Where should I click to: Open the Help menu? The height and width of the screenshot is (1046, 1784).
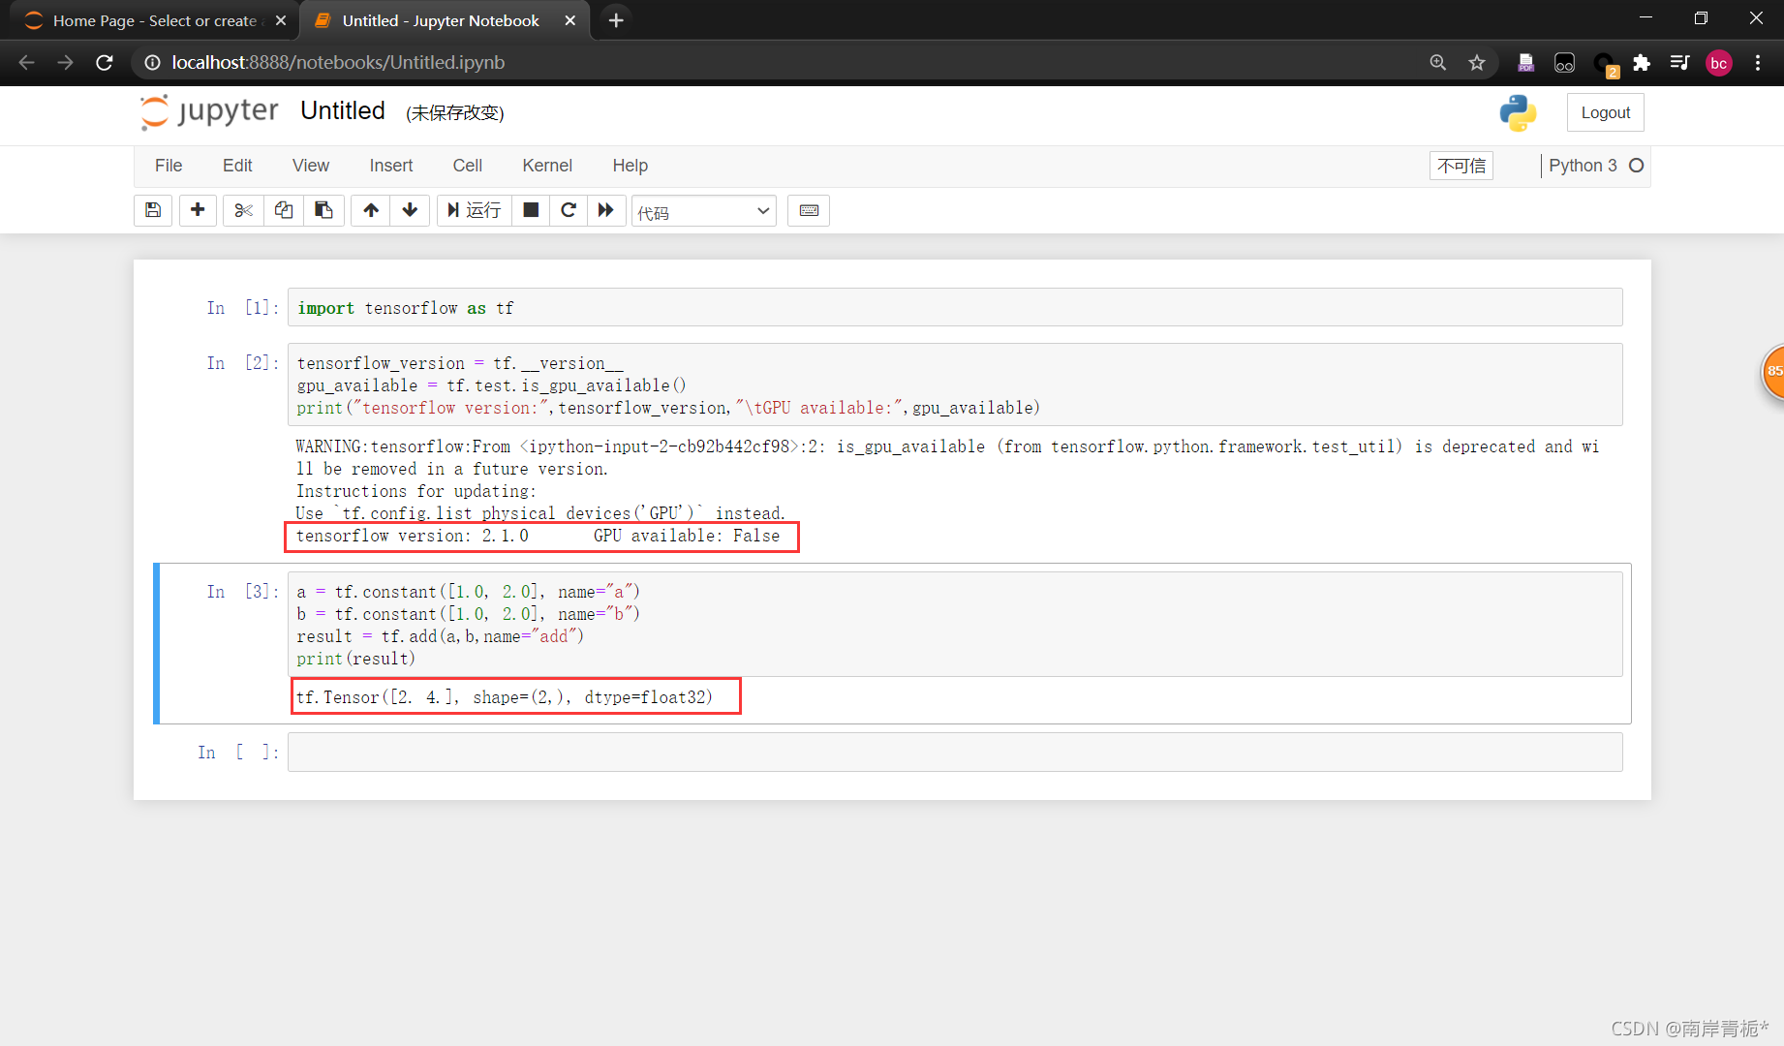tap(630, 166)
